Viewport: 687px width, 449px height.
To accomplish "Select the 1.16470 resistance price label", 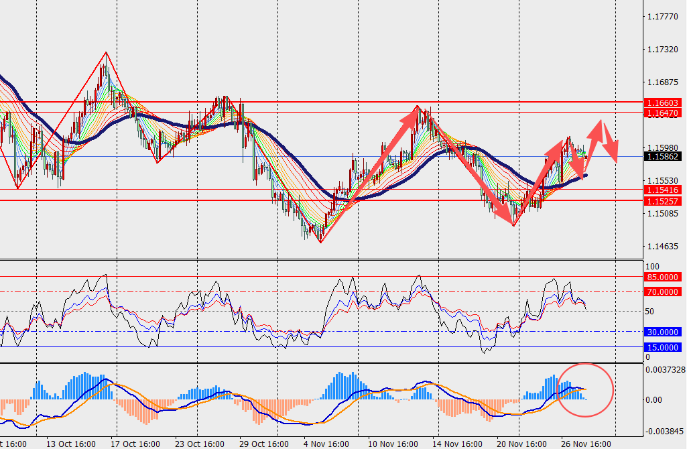I will point(662,113).
